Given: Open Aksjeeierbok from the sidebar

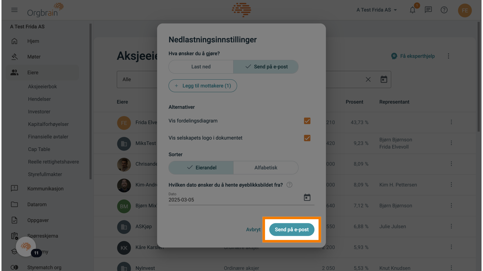Looking at the screenshot, I should coord(42,86).
